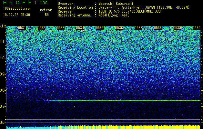
Task: Click the 0539 time marker
Action: click(x=177, y=28)
